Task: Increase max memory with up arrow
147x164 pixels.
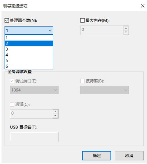Action: tap(126, 28)
